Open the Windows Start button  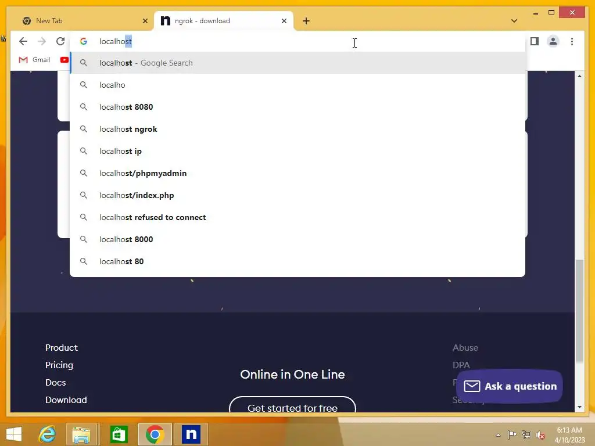(14, 434)
